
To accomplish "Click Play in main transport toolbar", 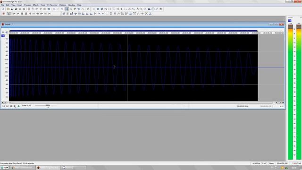I will coord(18,14).
